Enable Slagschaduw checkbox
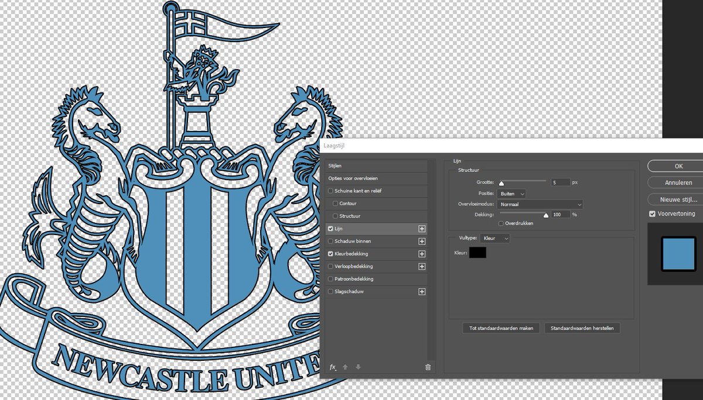 [x=331, y=291]
